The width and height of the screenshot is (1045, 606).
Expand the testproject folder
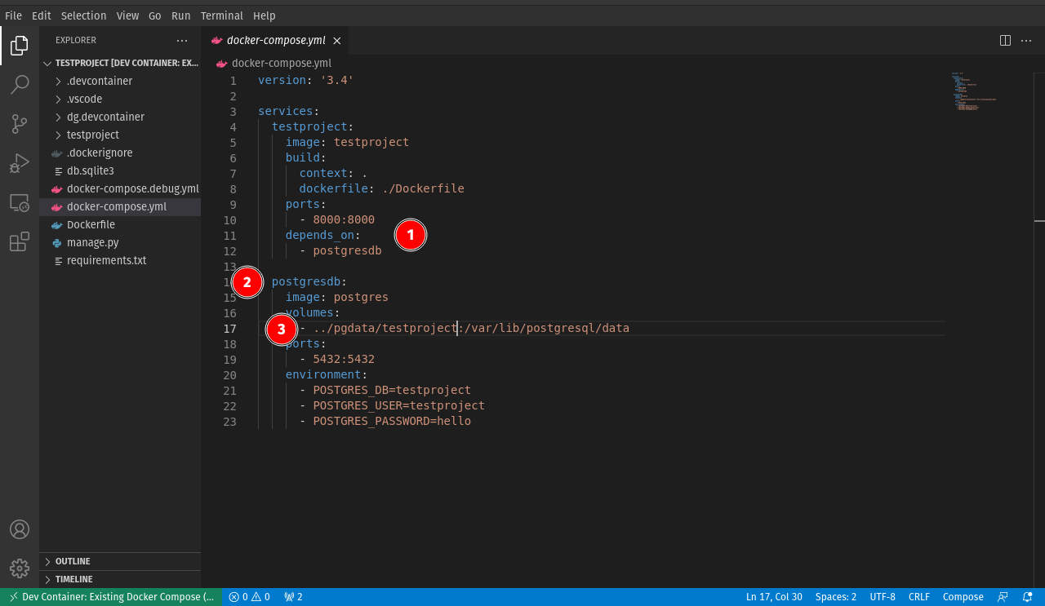point(120,135)
